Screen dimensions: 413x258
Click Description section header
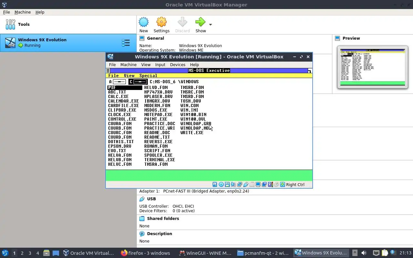coord(159,234)
